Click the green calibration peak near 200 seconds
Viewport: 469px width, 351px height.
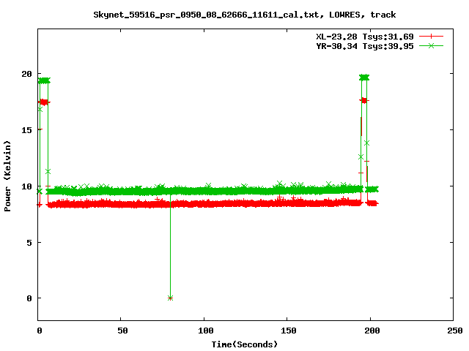click(x=364, y=78)
